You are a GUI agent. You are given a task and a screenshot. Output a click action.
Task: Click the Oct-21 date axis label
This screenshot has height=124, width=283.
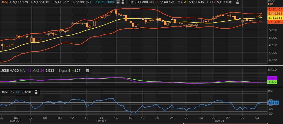[220, 121]
